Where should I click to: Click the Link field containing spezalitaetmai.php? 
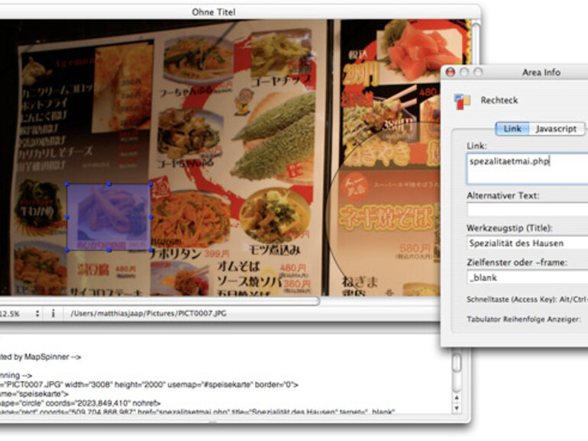528,168
